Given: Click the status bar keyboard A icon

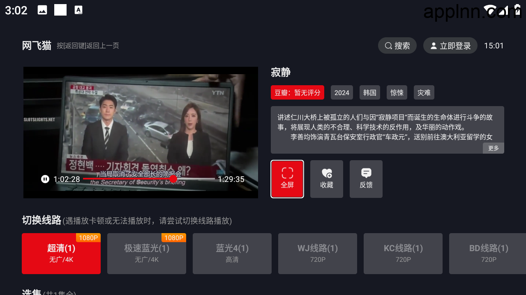Looking at the screenshot, I should pos(78,10).
